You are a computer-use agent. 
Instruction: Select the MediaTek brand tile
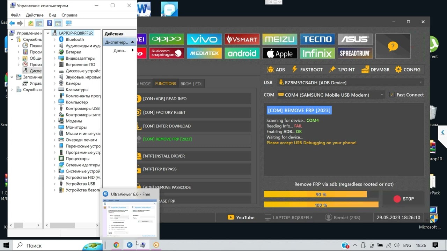(x=204, y=53)
